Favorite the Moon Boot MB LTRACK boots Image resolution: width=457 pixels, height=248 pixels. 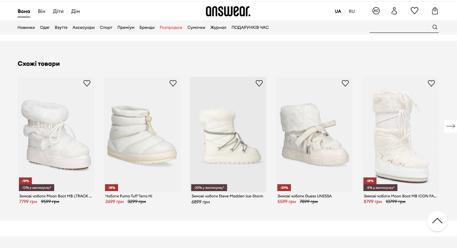click(87, 83)
